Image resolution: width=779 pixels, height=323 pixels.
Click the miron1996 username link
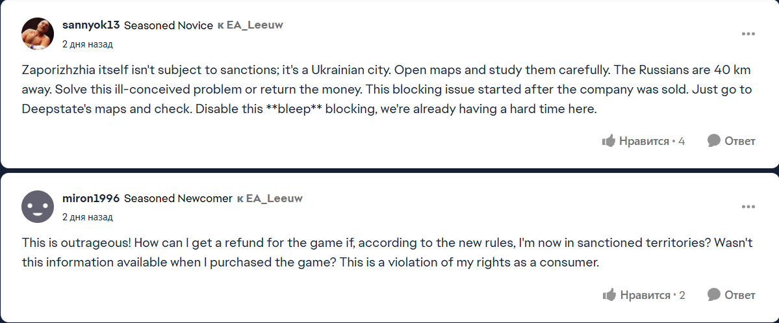coord(90,198)
